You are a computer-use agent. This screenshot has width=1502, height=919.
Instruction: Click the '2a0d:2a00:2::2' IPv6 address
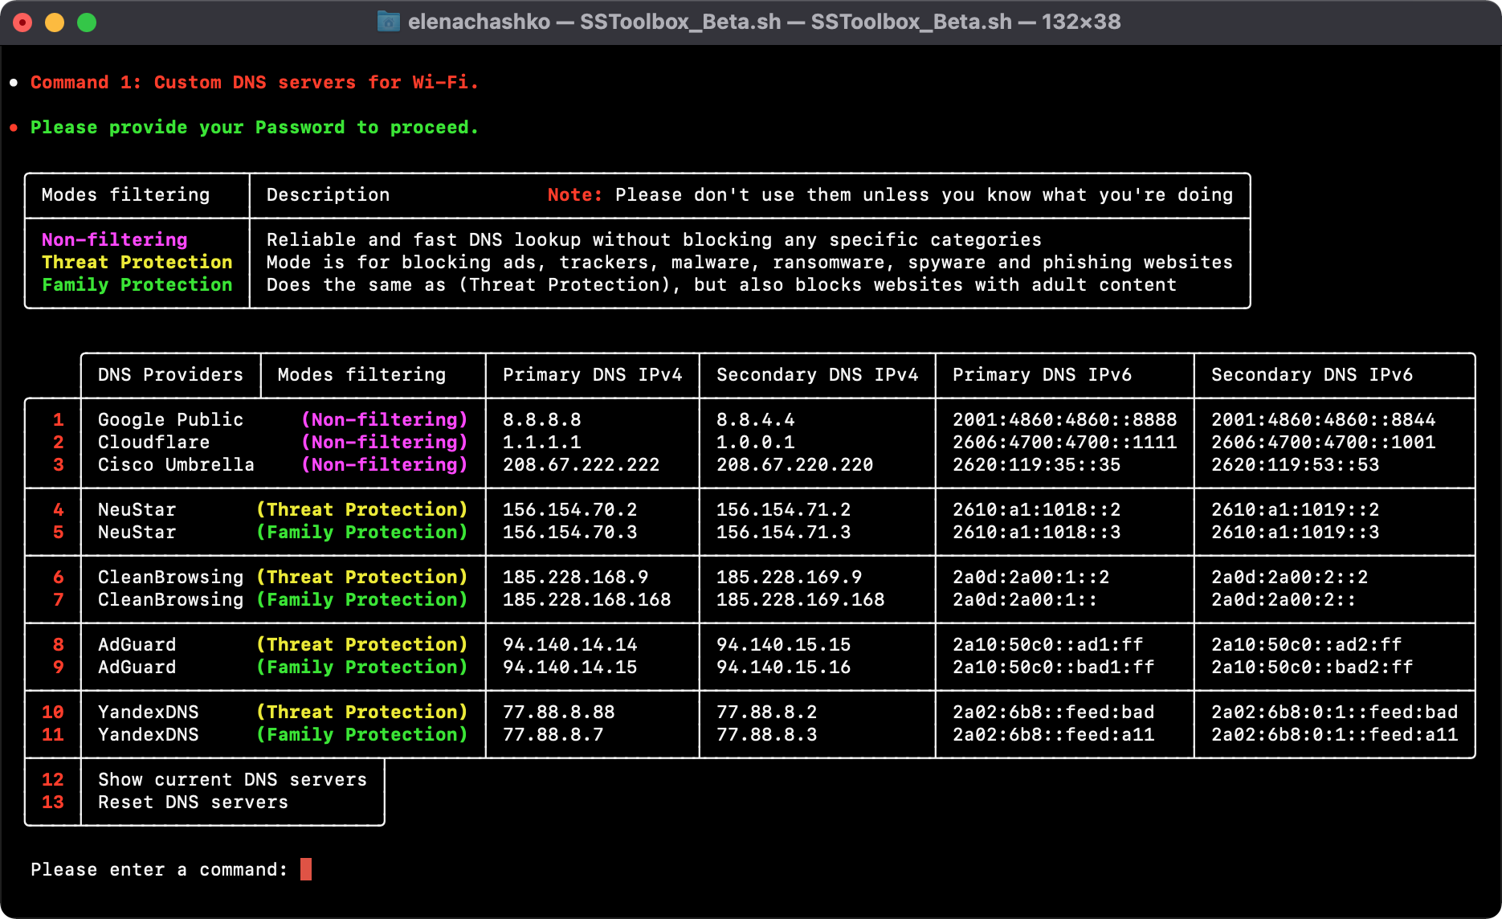[1290, 578]
